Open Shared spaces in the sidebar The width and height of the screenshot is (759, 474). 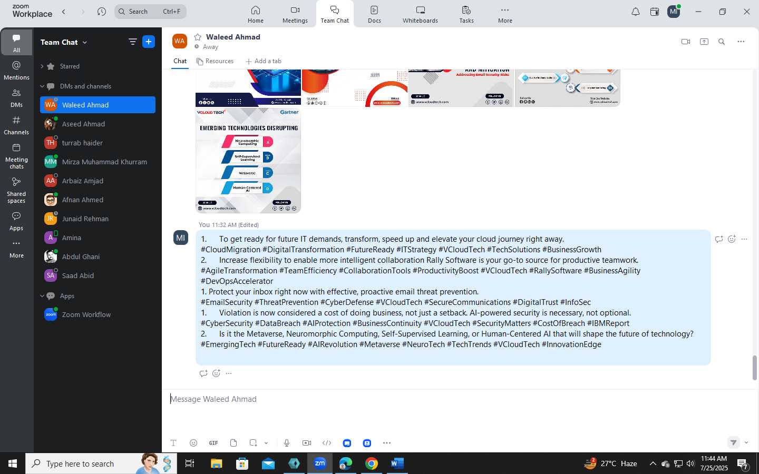tap(16, 190)
